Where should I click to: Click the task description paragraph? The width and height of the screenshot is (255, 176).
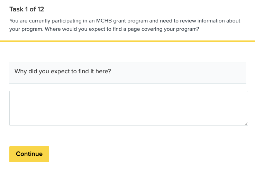coord(125,25)
